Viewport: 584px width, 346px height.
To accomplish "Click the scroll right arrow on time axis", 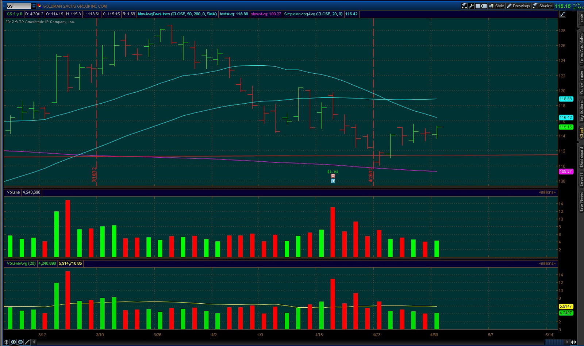I will (x=567, y=342).
